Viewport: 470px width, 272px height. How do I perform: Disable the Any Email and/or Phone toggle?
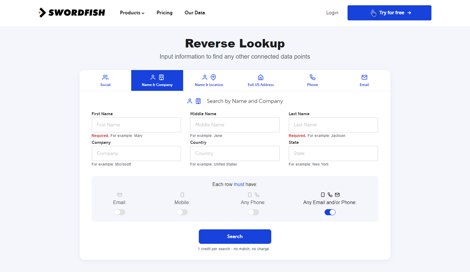pyautogui.click(x=330, y=212)
